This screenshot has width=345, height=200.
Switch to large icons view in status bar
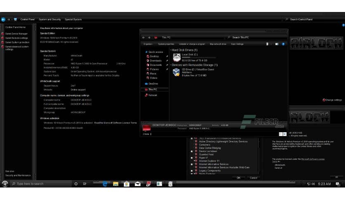pos(285,134)
